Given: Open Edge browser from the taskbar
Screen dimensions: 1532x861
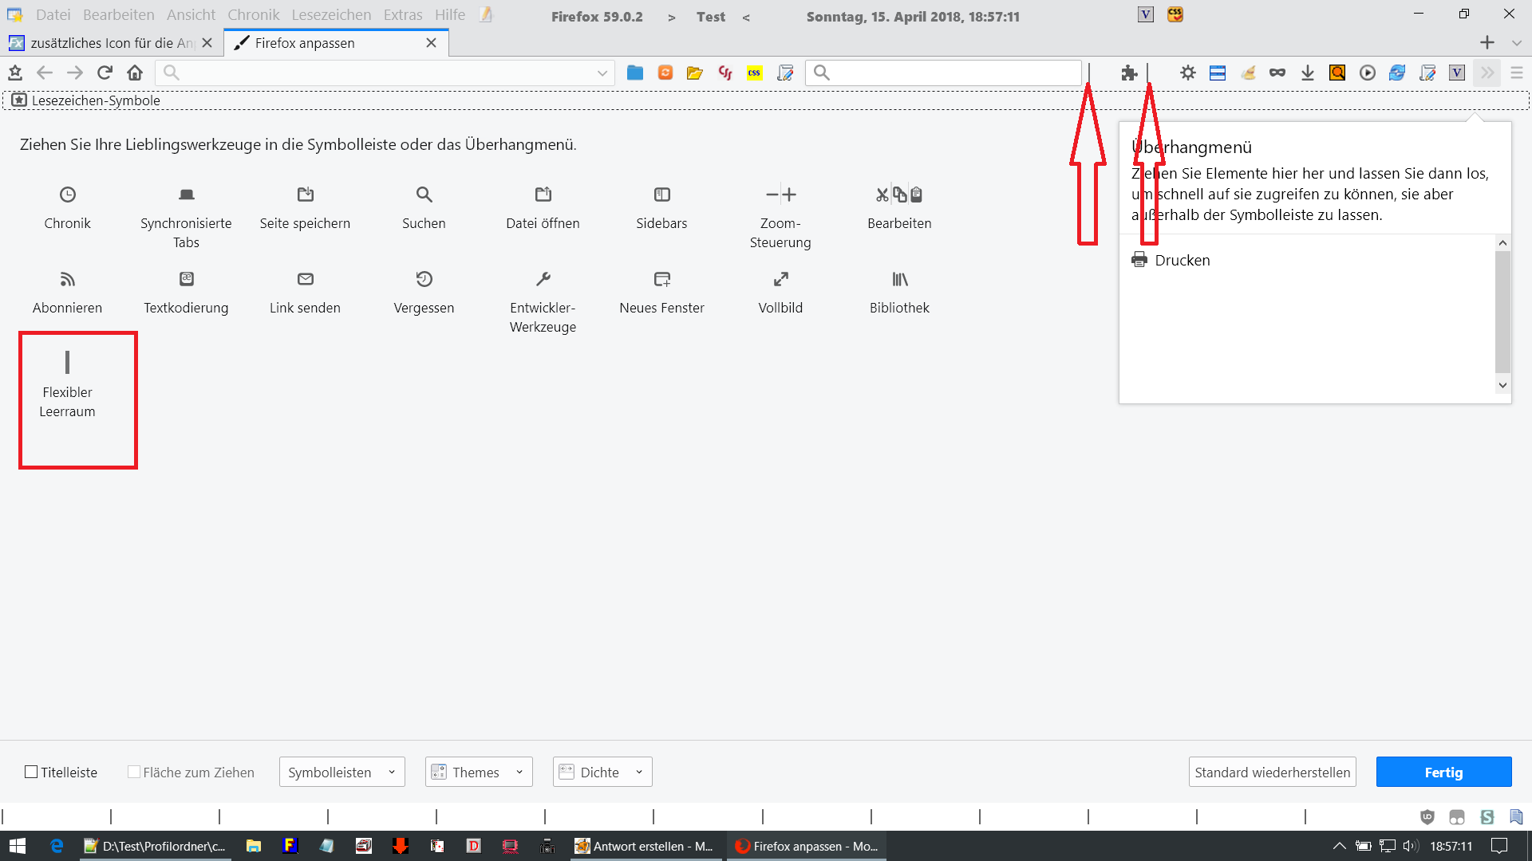Looking at the screenshot, I should [x=57, y=846].
